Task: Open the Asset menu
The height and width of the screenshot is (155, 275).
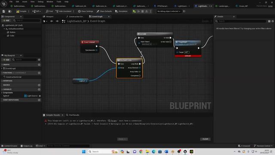Action: click(x=24, y=2)
